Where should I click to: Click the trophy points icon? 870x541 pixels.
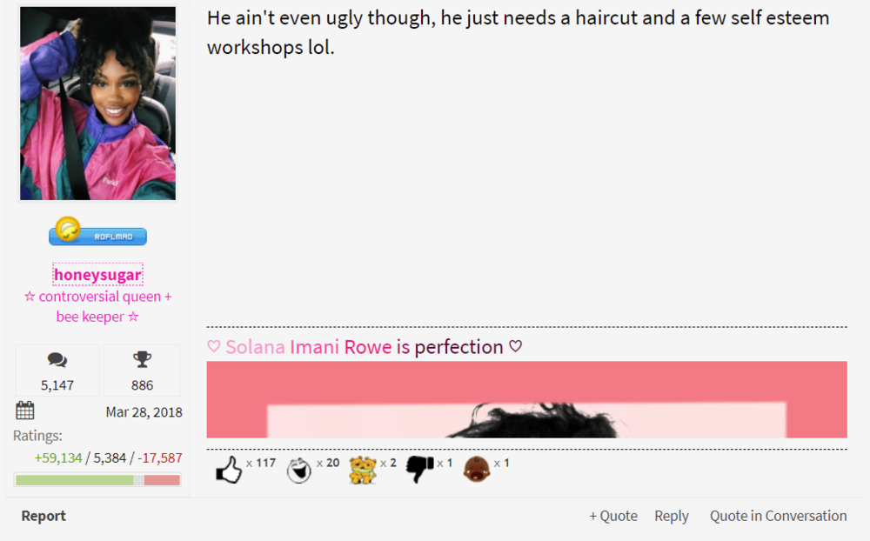(142, 359)
